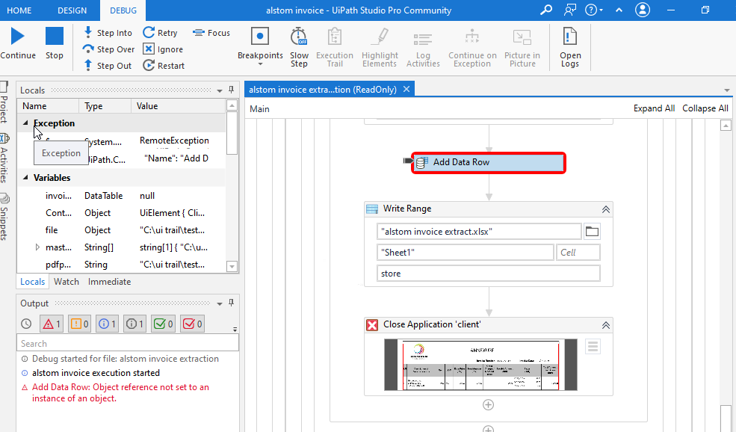This screenshot has width=736, height=432.
Task: Toggle error messages filter in Output
Action: coord(52,324)
